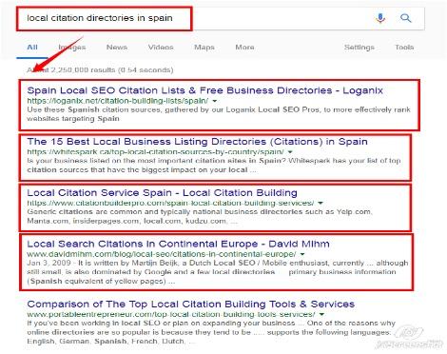Viewport: 447px width, 354px height.
Task: Expand dropdown arrow next to citationbuilderpro.com URL
Action: (x=321, y=204)
